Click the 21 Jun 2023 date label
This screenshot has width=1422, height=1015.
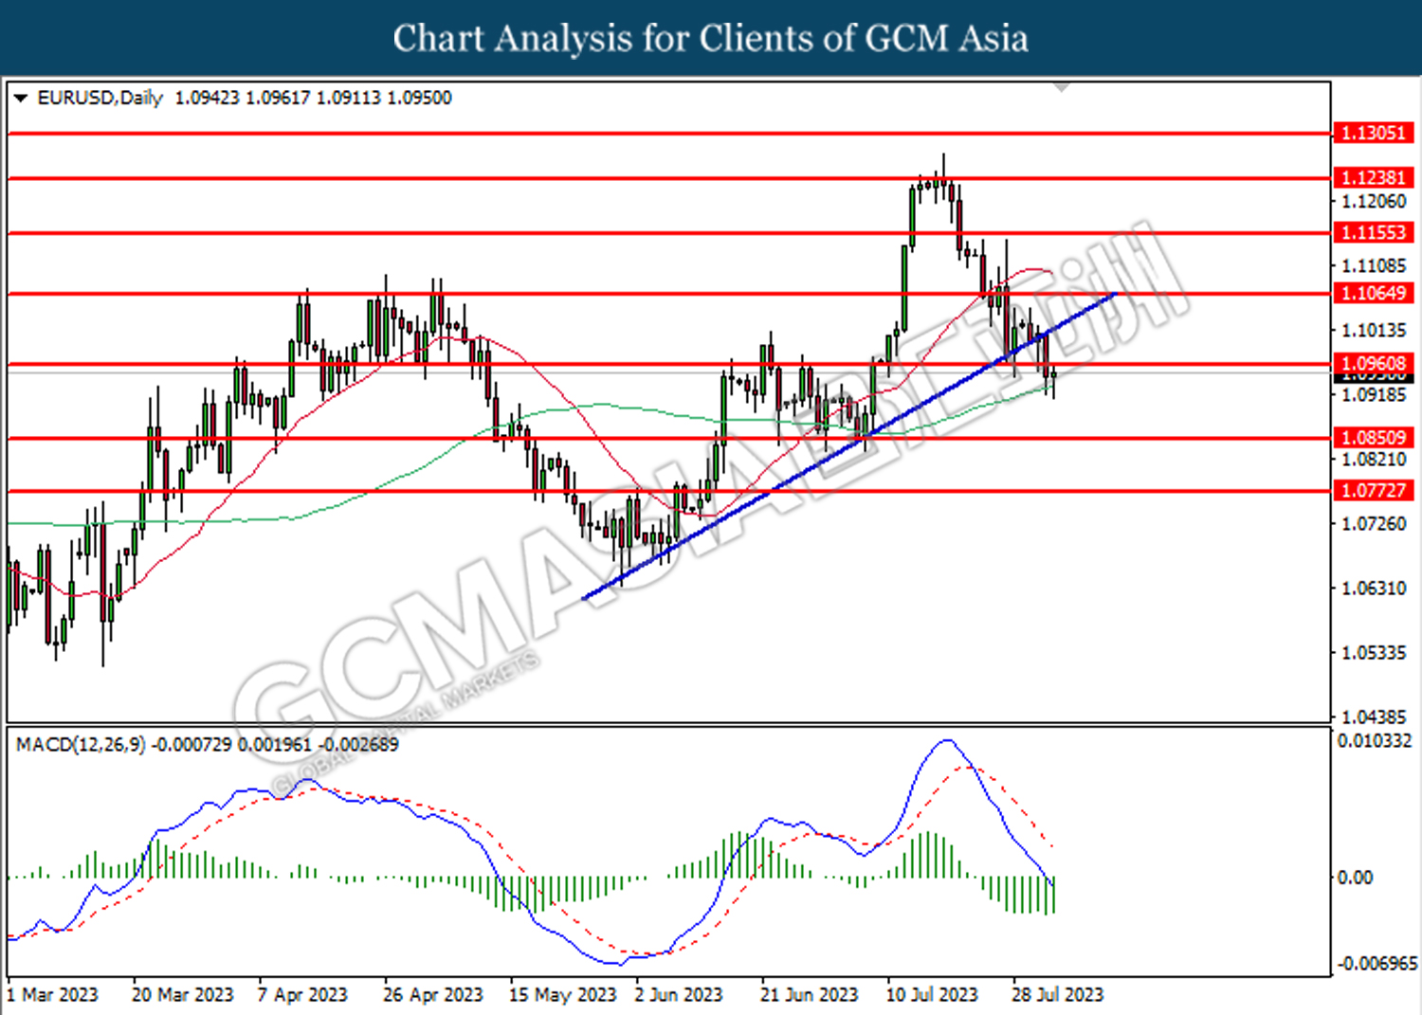[x=809, y=994]
